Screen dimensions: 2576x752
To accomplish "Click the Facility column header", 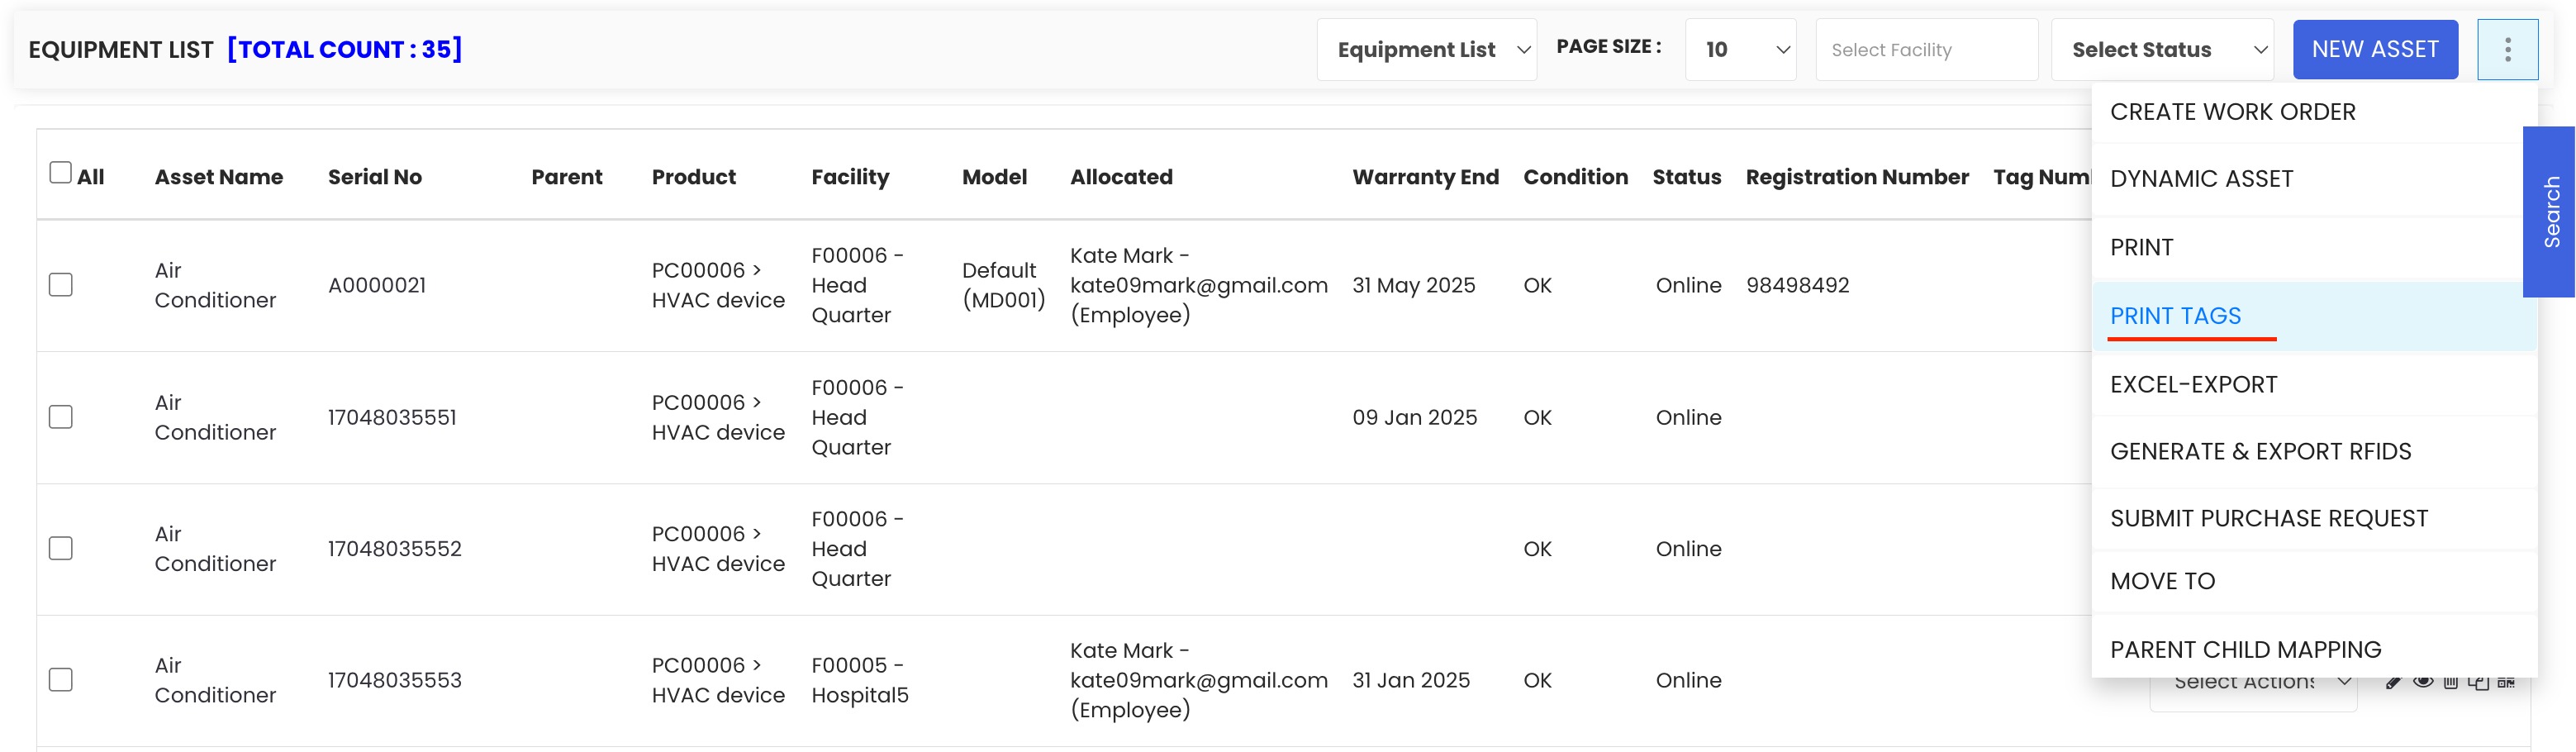I will [850, 177].
